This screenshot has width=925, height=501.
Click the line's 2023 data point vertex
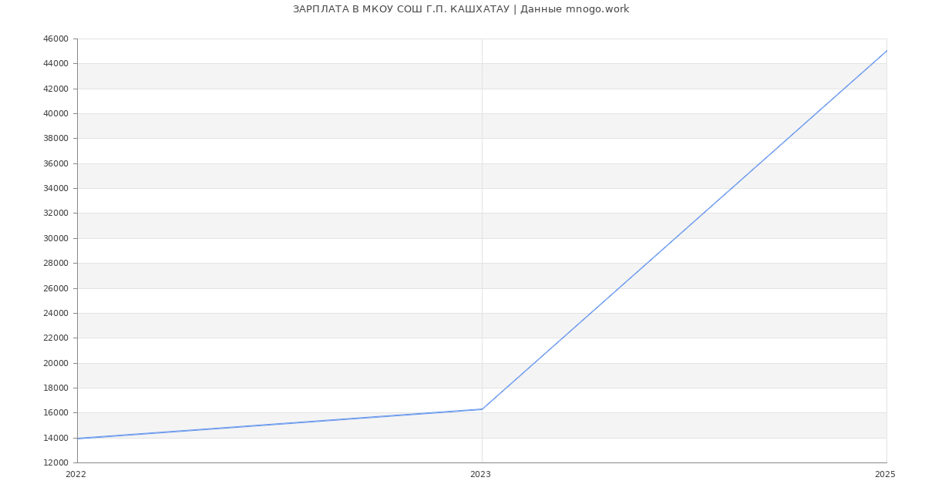point(482,409)
